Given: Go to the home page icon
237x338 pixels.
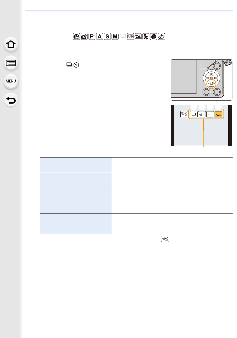Looking at the screenshot, I should 11,44.
